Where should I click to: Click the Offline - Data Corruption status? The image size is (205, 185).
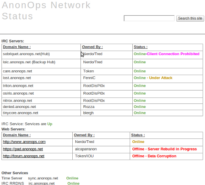[x=154, y=156]
